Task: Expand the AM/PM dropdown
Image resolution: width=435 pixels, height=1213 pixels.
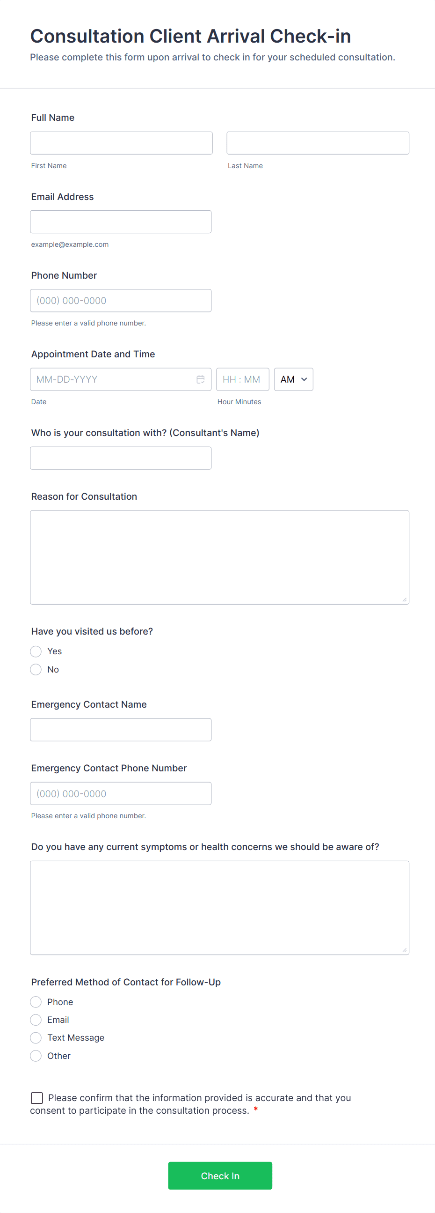Action: [293, 379]
